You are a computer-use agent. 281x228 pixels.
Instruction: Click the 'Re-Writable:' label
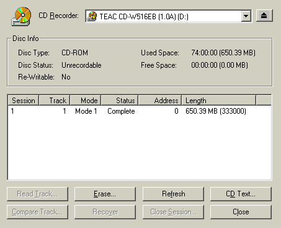coord(36,77)
